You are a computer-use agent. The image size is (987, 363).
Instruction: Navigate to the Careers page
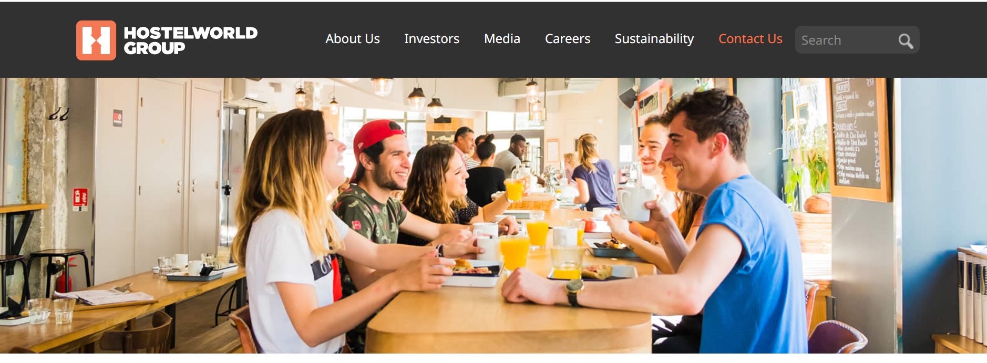pos(568,39)
